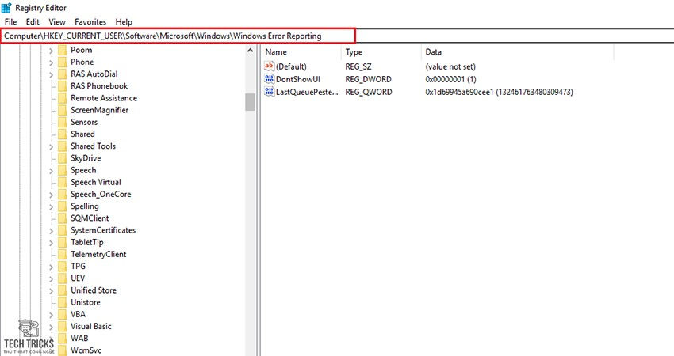The height and width of the screenshot is (356, 674).
Task: Select the UEV key label
Action: click(x=78, y=278)
